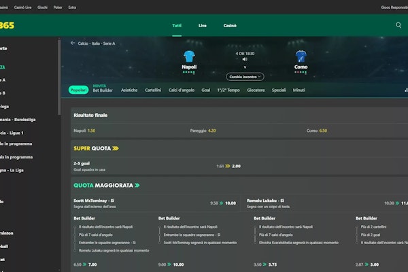Select the Bet Builder market tab
Viewport: 408px width, 272px height.
tap(103, 90)
